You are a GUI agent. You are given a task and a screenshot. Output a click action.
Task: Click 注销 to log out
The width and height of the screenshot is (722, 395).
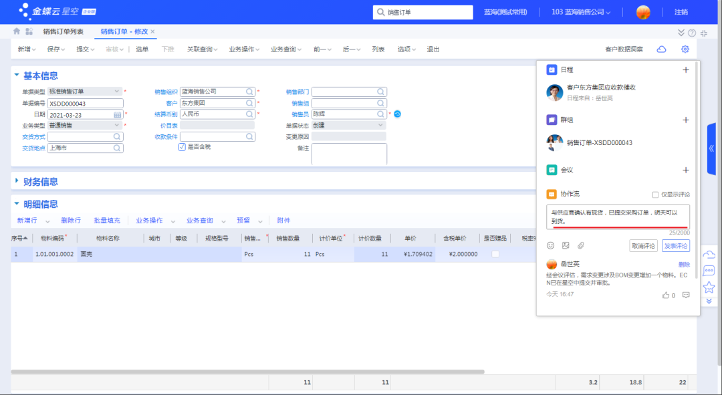point(681,12)
